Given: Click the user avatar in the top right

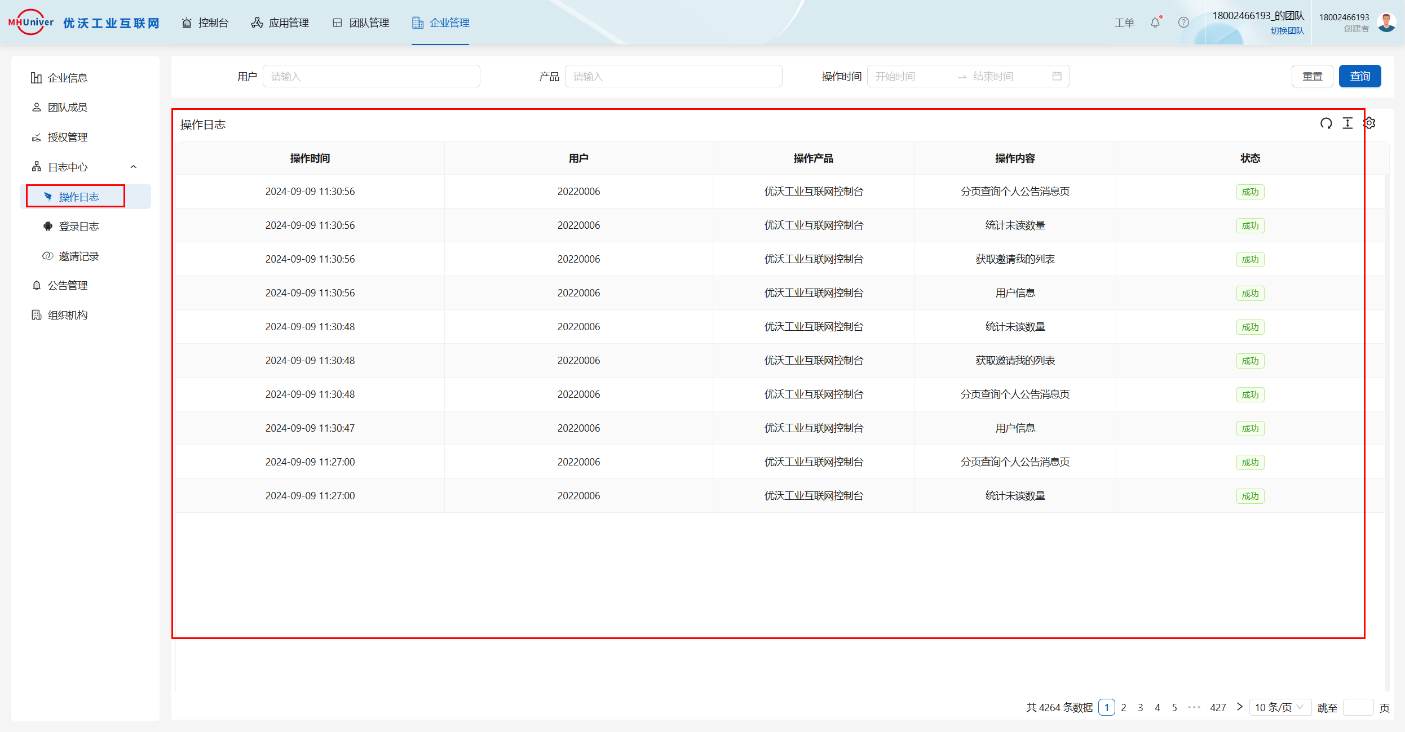Looking at the screenshot, I should point(1386,23).
